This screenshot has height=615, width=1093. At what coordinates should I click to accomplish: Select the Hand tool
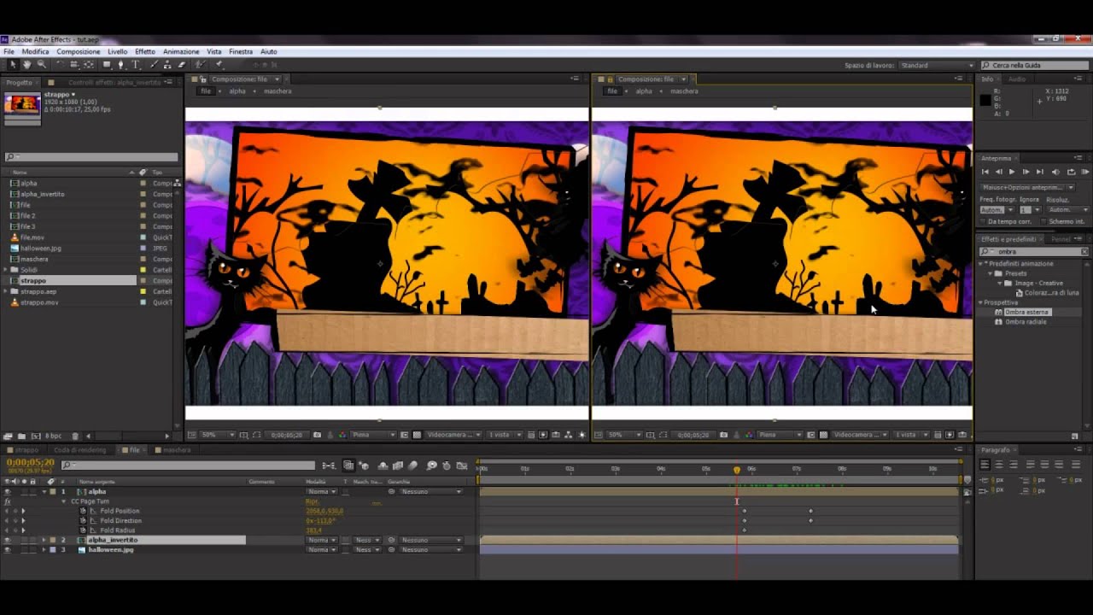26,65
